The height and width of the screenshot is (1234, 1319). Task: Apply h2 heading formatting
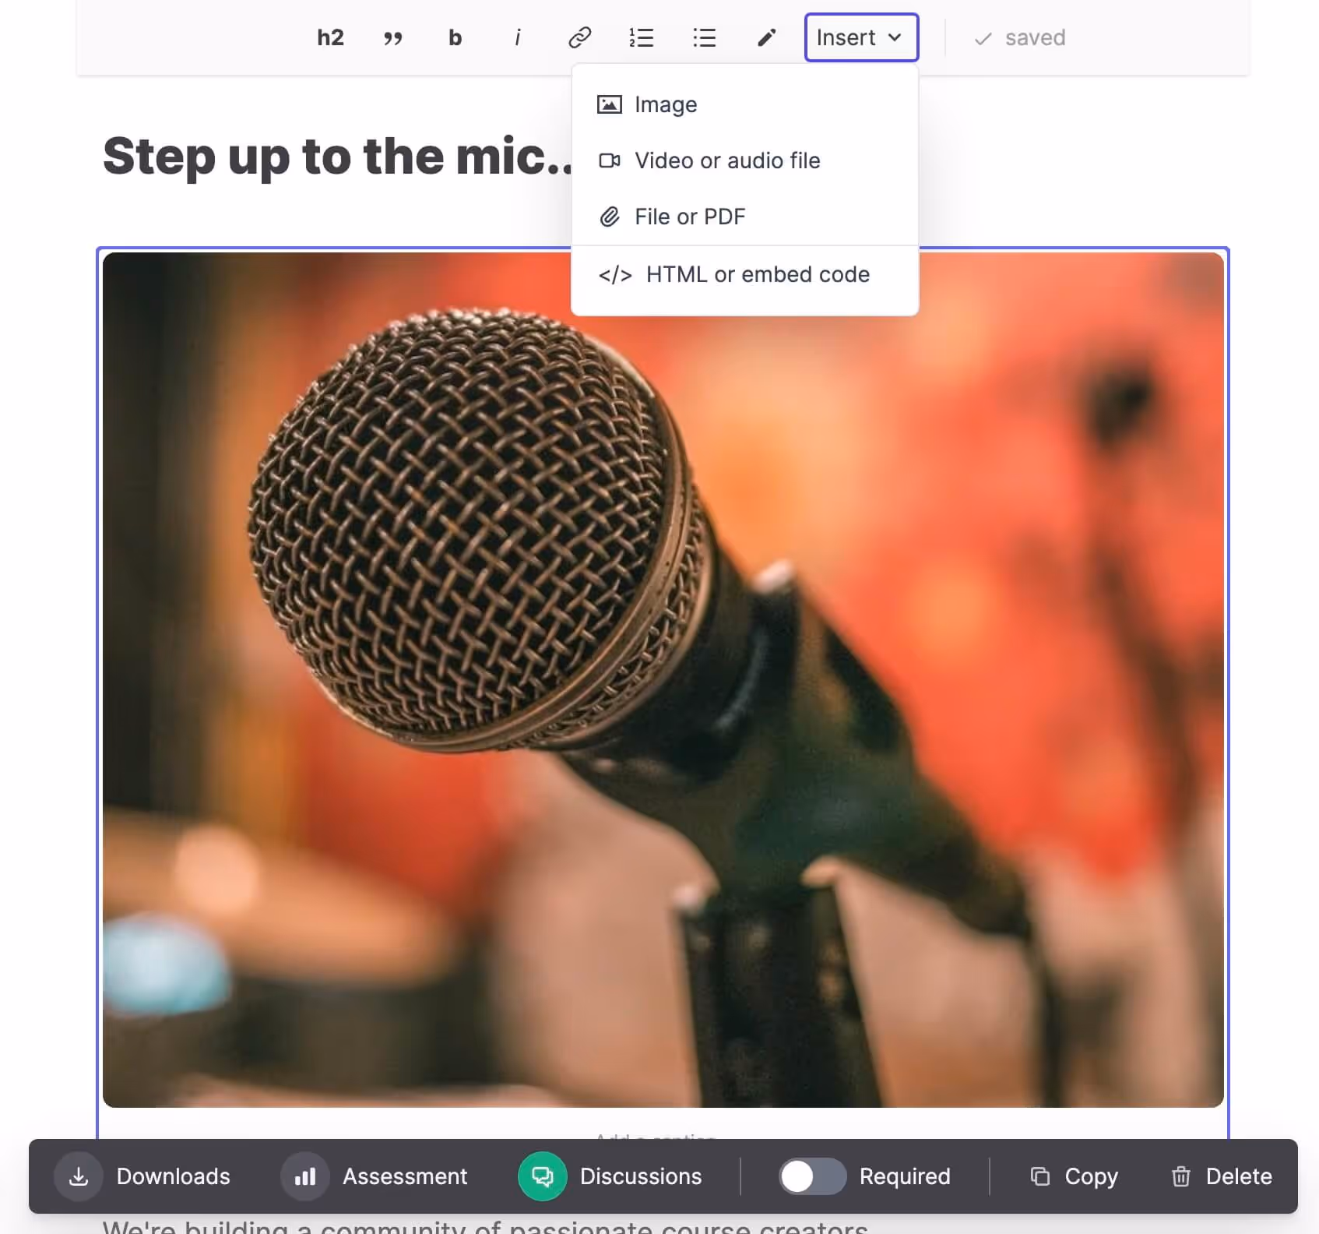point(329,37)
